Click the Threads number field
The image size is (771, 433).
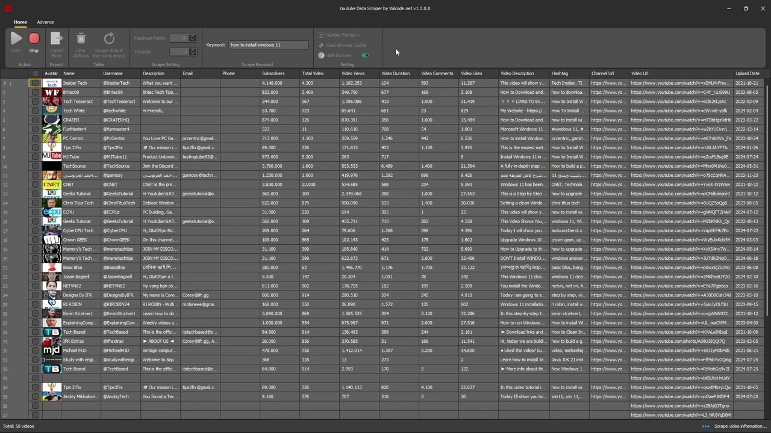pos(183,52)
